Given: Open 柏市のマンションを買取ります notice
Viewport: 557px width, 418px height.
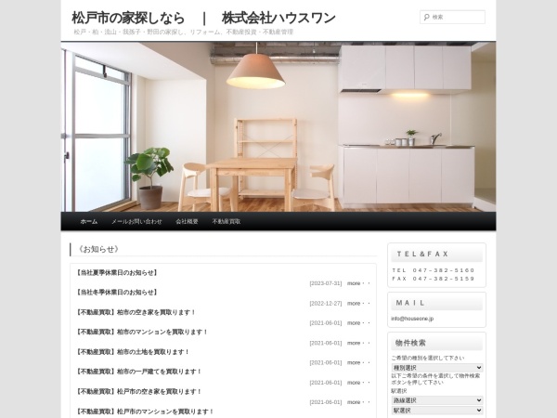Looking at the screenshot, I should [x=142, y=332].
